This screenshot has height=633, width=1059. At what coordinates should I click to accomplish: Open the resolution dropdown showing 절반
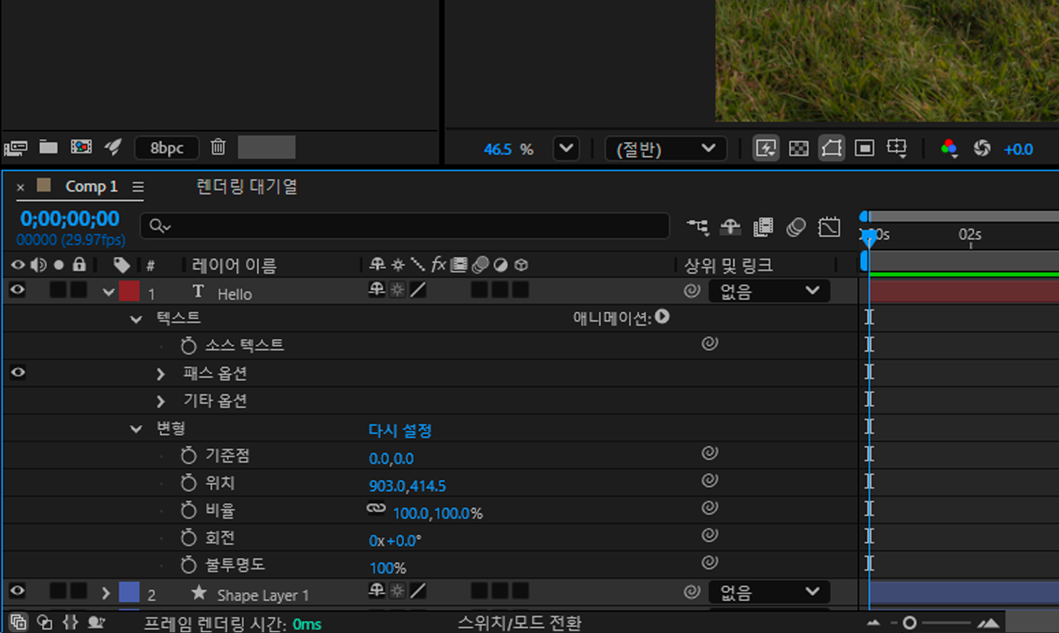tap(665, 149)
